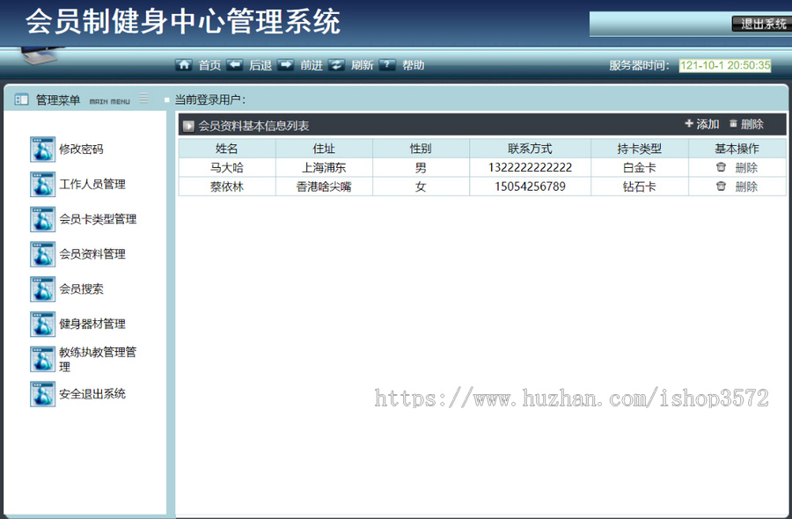
Task: Click gender cell 男
Action: point(421,168)
